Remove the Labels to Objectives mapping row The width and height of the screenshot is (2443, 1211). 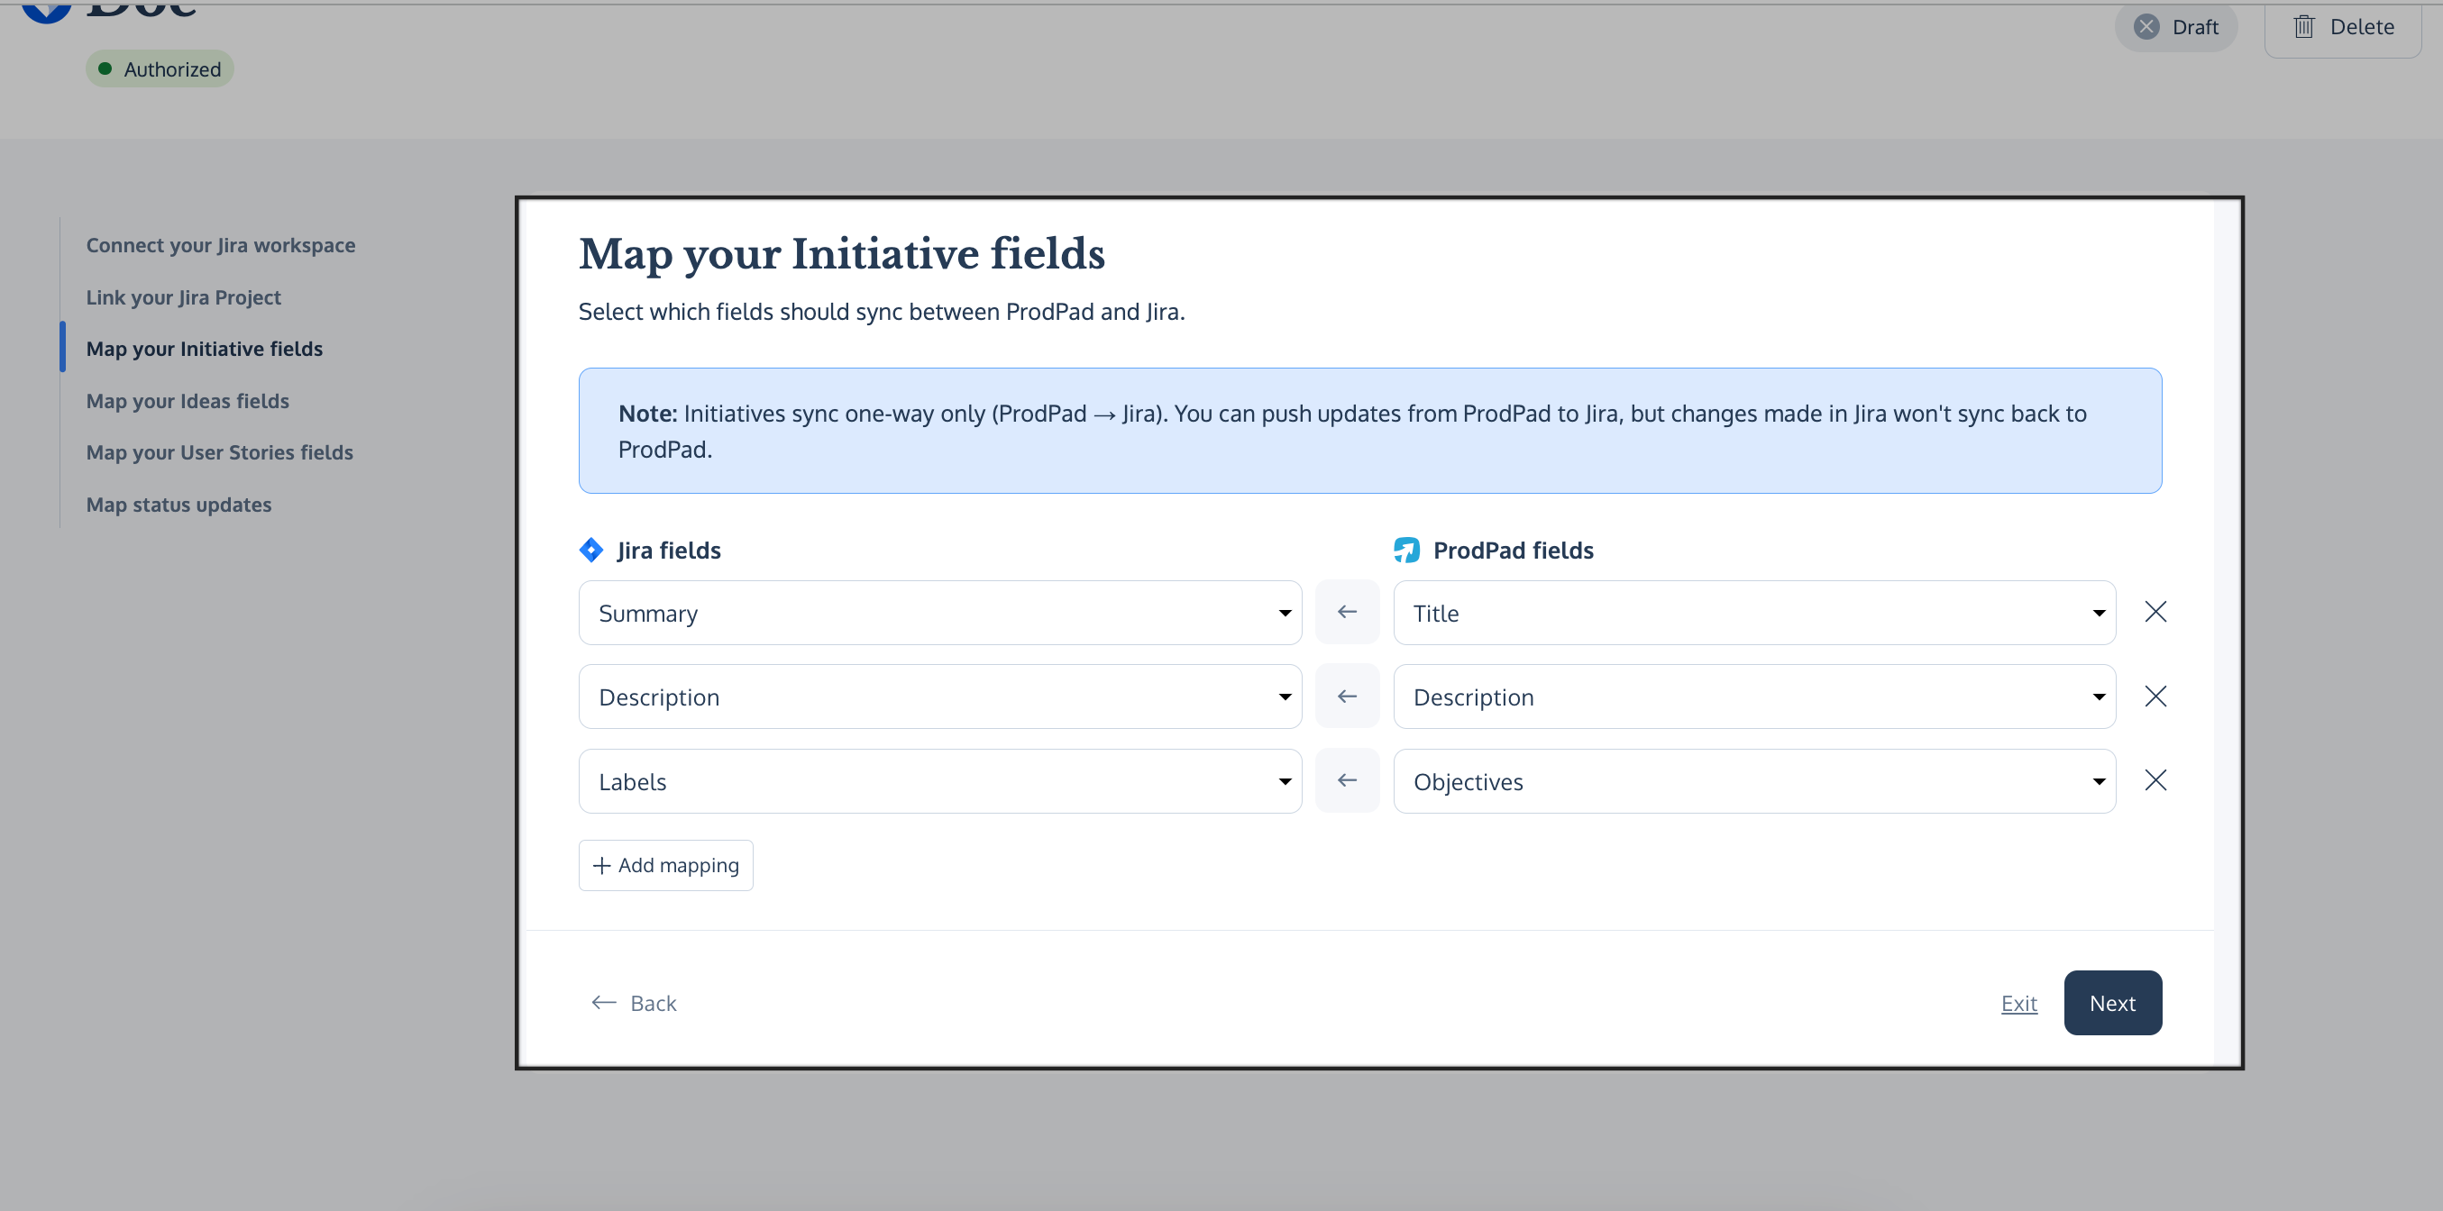[x=2155, y=781]
